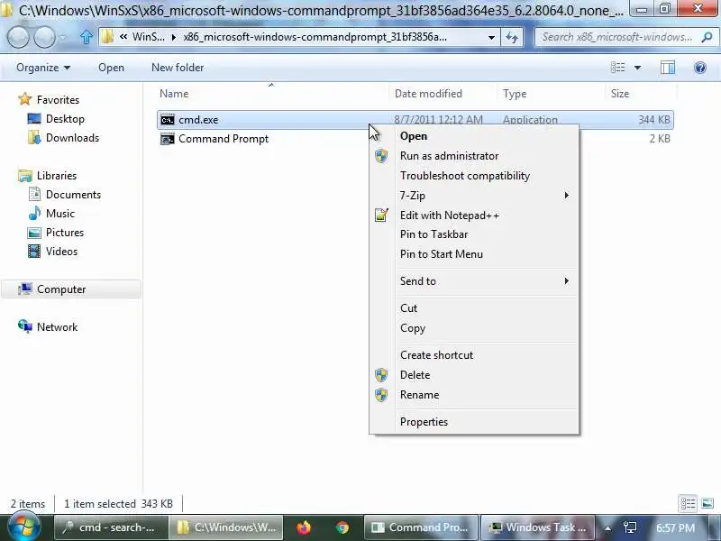The width and height of the screenshot is (721, 541).
Task: Click the Back navigation arrow button
Action: 18,37
